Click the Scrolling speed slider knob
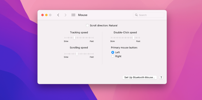 77,54
